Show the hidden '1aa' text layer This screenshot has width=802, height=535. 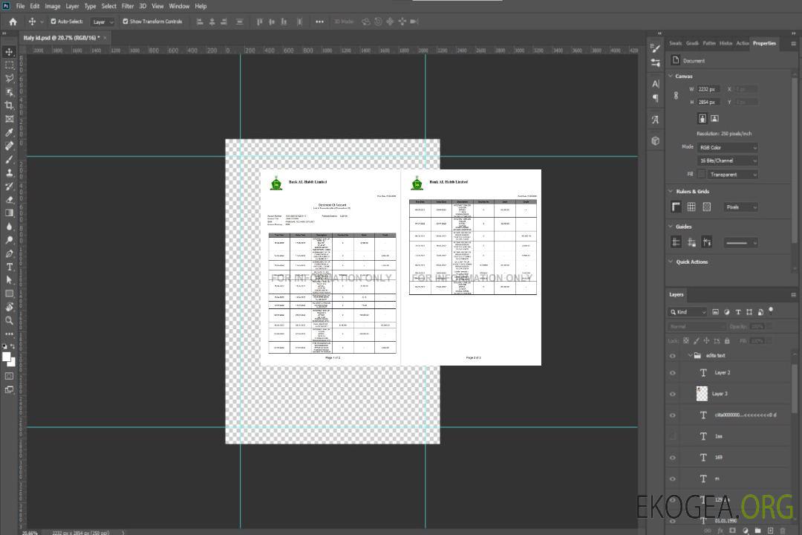[673, 436]
